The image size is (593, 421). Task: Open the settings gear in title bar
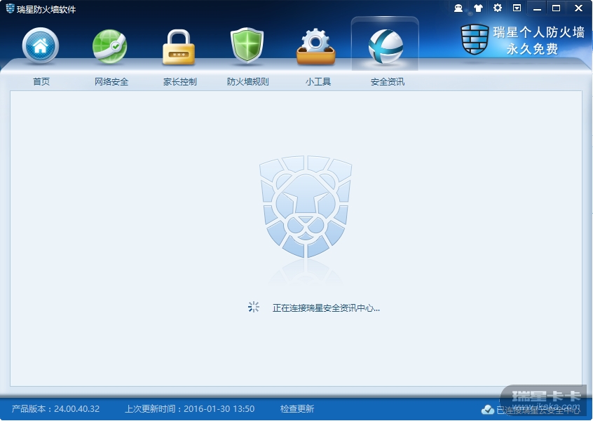pos(498,8)
